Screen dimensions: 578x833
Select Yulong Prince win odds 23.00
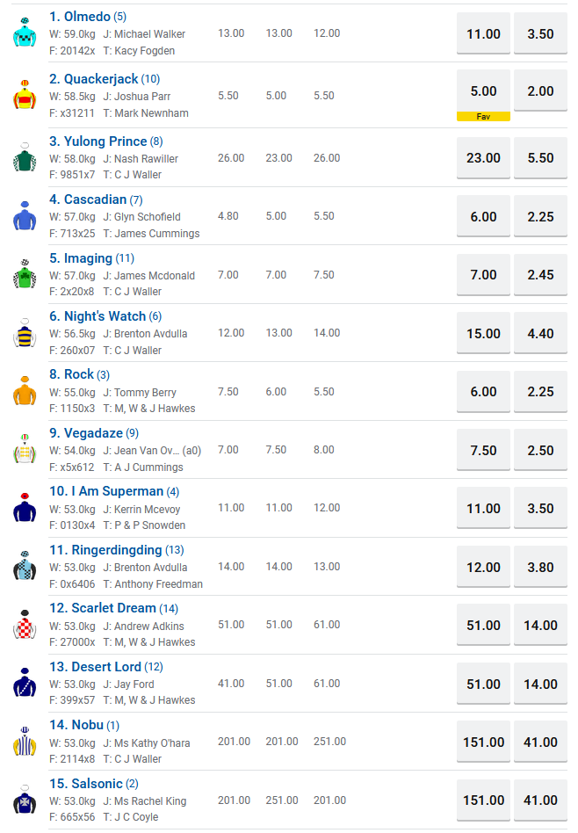(x=483, y=158)
